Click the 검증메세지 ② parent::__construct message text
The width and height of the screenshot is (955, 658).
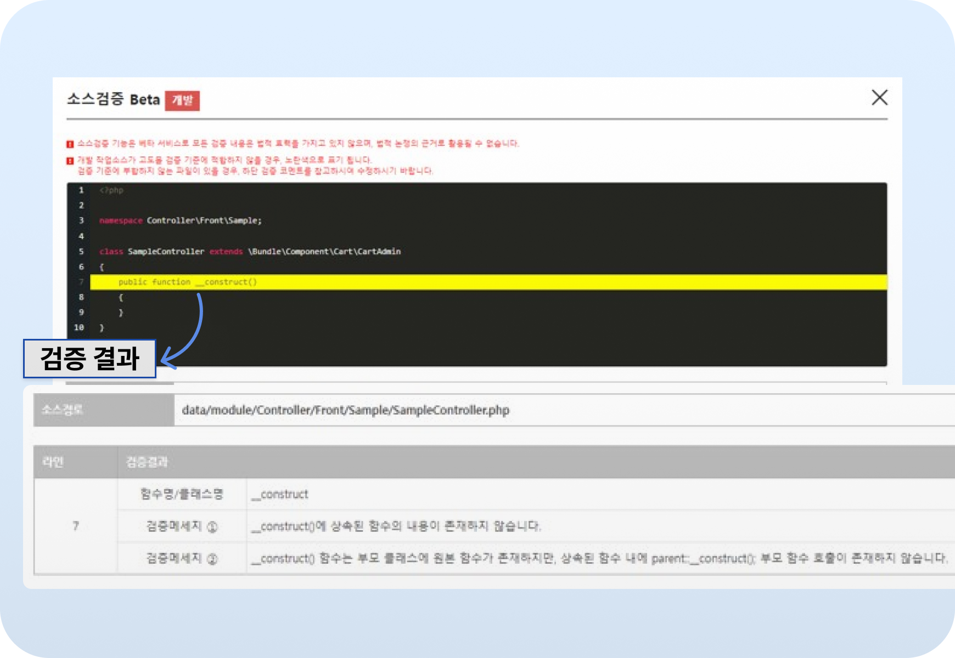tap(598, 558)
